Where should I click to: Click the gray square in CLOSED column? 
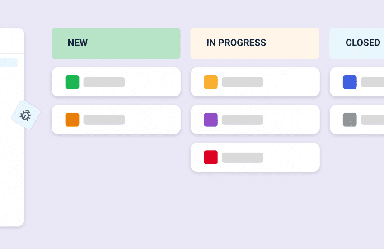click(x=350, y=120)
